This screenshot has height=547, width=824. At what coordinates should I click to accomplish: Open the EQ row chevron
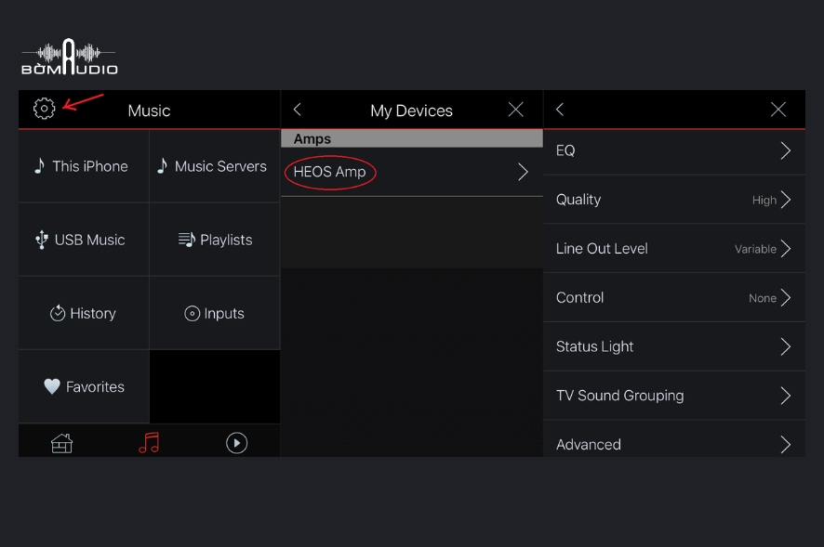(786, 150)
